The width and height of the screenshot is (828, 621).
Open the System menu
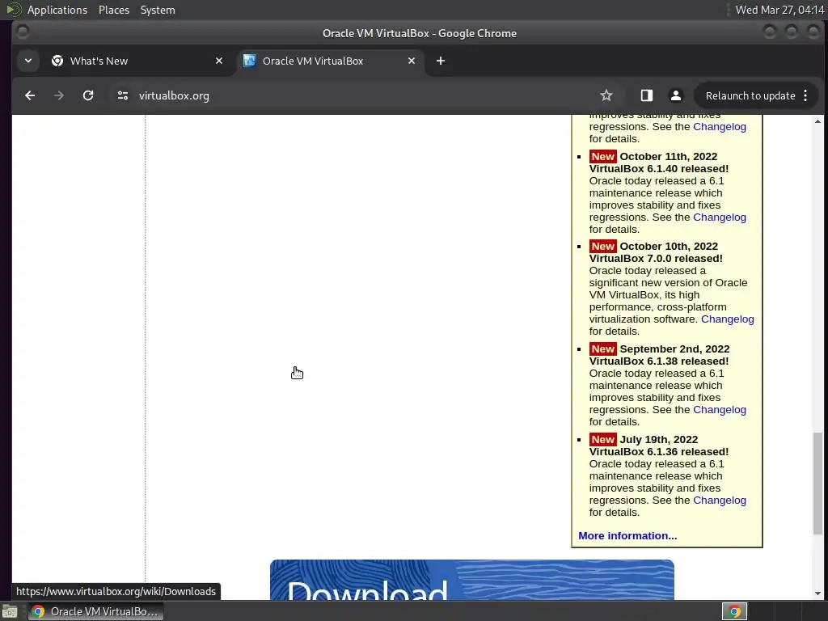click(x=158, y=10)
